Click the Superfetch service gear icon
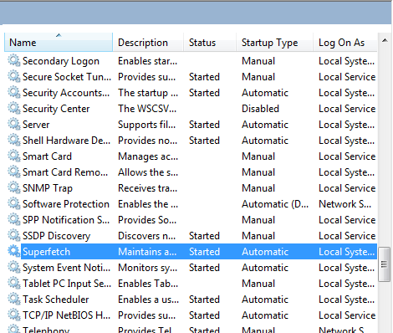The image size is (393, 333). coord(14,252)
